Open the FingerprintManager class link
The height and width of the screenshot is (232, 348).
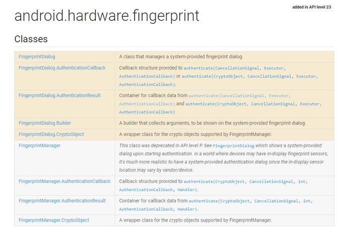[39, 145]
